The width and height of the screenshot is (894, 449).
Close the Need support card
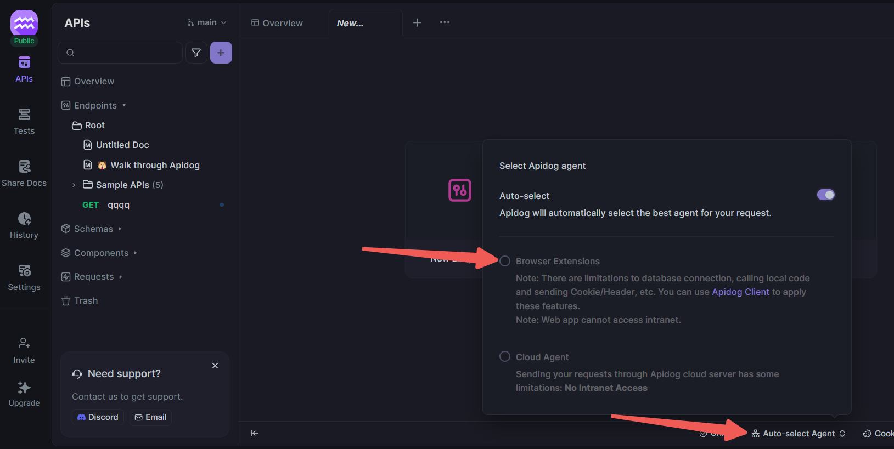215,366
